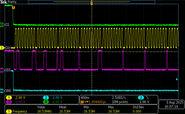185x114 pixels.
Task: Select the cyan channel 2 badge in scale readout
Action: click(x=46, y=98)
